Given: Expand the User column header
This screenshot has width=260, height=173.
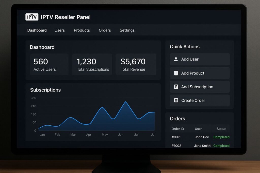Looking at the screenshot, I should pos(198,129).
